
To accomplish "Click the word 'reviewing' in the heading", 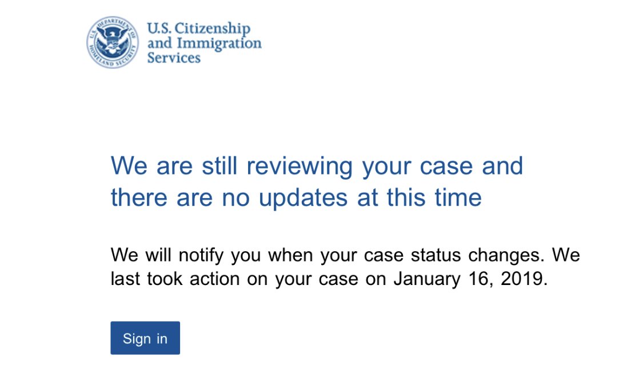I will tap(299, 167).
